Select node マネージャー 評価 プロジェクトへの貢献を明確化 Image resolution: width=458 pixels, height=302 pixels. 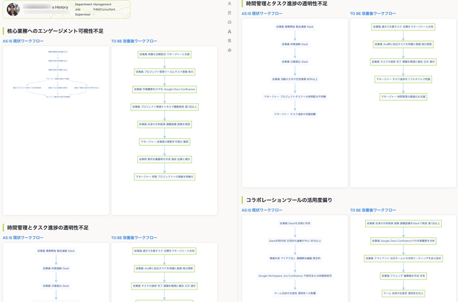(x=165, y=177)
